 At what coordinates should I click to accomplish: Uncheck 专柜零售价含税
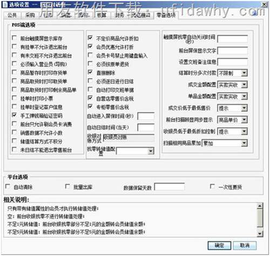click(x=90, y=106)
